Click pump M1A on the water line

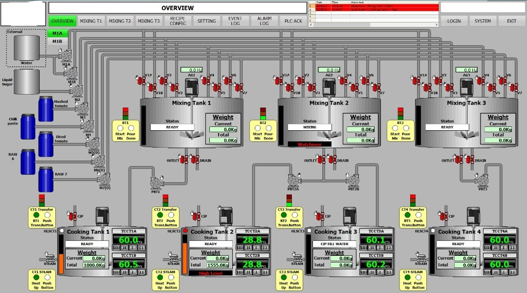(x=66, y=56)
